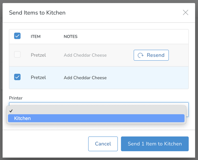Choose the blank checked printer option
The width and height of the screenshot is (198, 160).
click(x=96, y=111)
